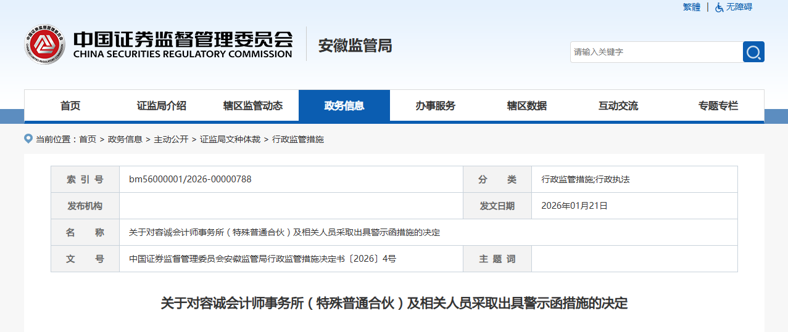Click the 行政监管措施;行政执法 category value
Image resolution: width=788 pixels, height=332 pixels.
click(586, 179)
